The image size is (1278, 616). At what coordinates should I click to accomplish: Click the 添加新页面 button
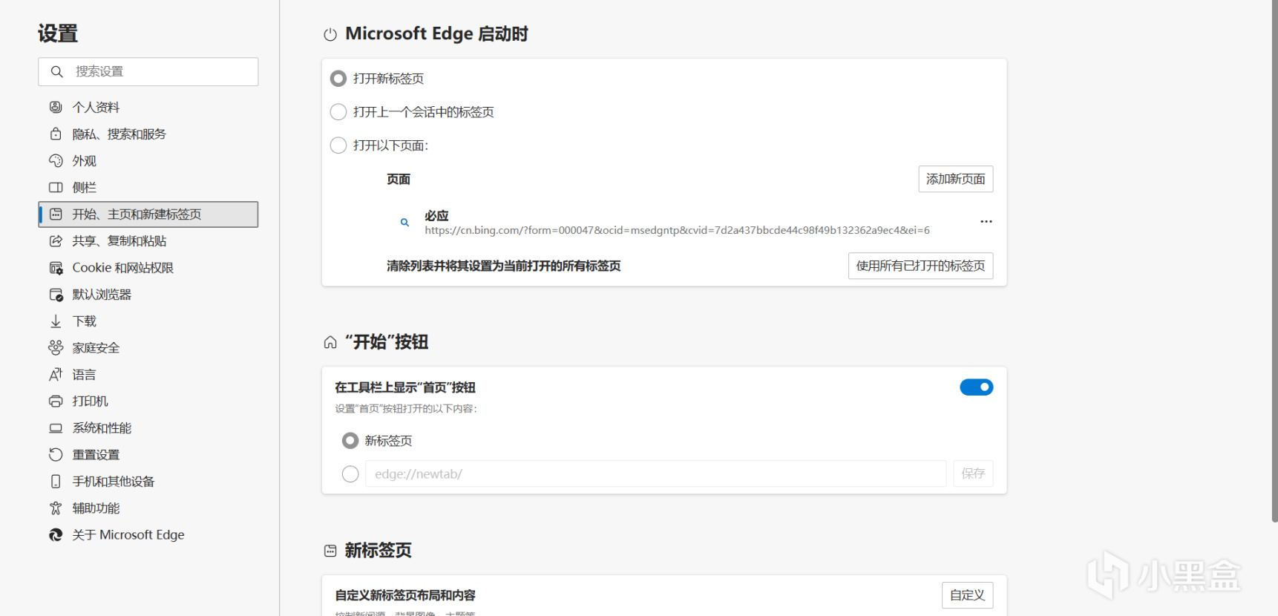pyautogui.click(x=956, y=179)
